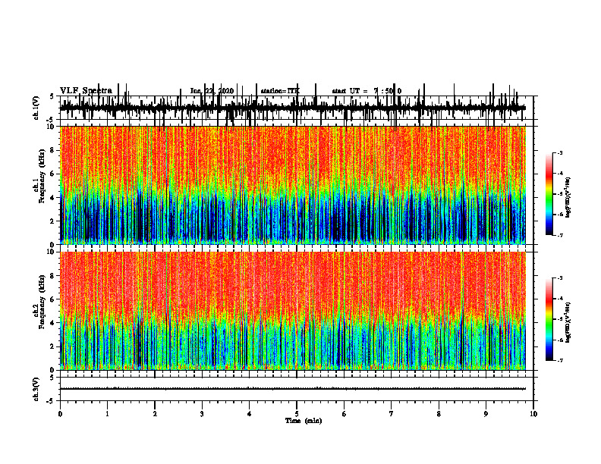
Task: Click the "2" kHz tick on ch.1 spectrogram
Action: (53, 221)
